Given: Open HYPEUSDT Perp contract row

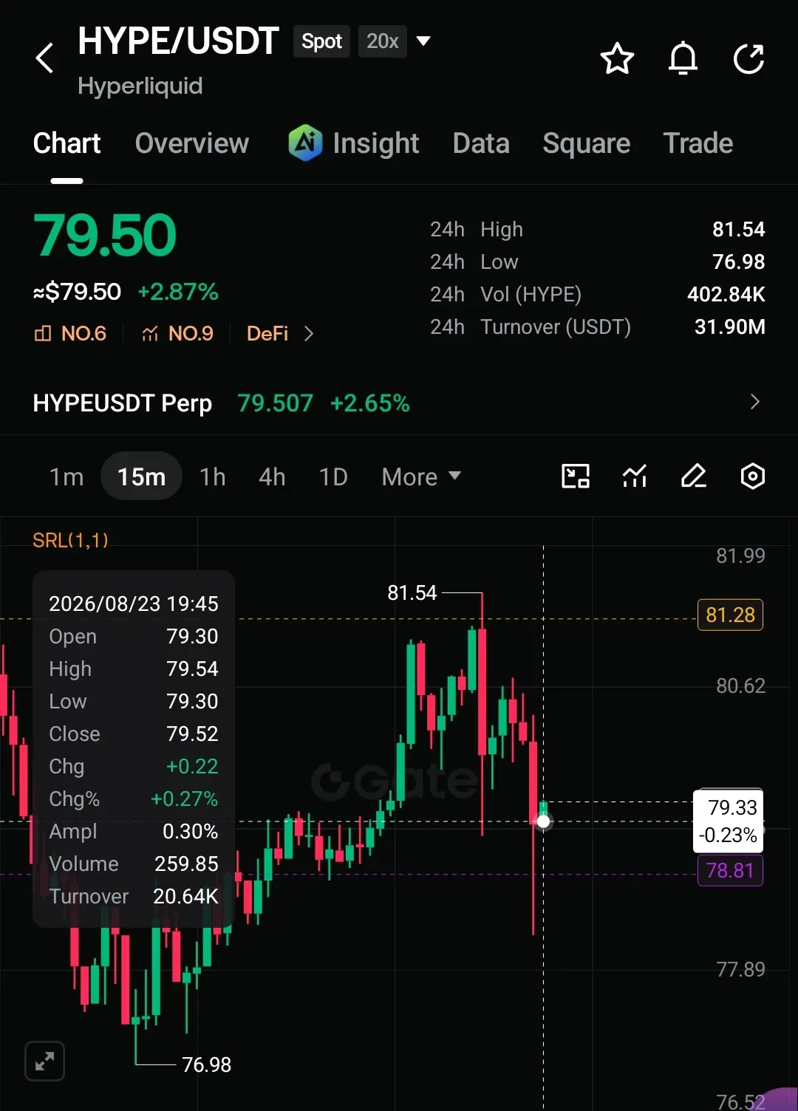Looking at the screenshot, I should pos(399,403).
